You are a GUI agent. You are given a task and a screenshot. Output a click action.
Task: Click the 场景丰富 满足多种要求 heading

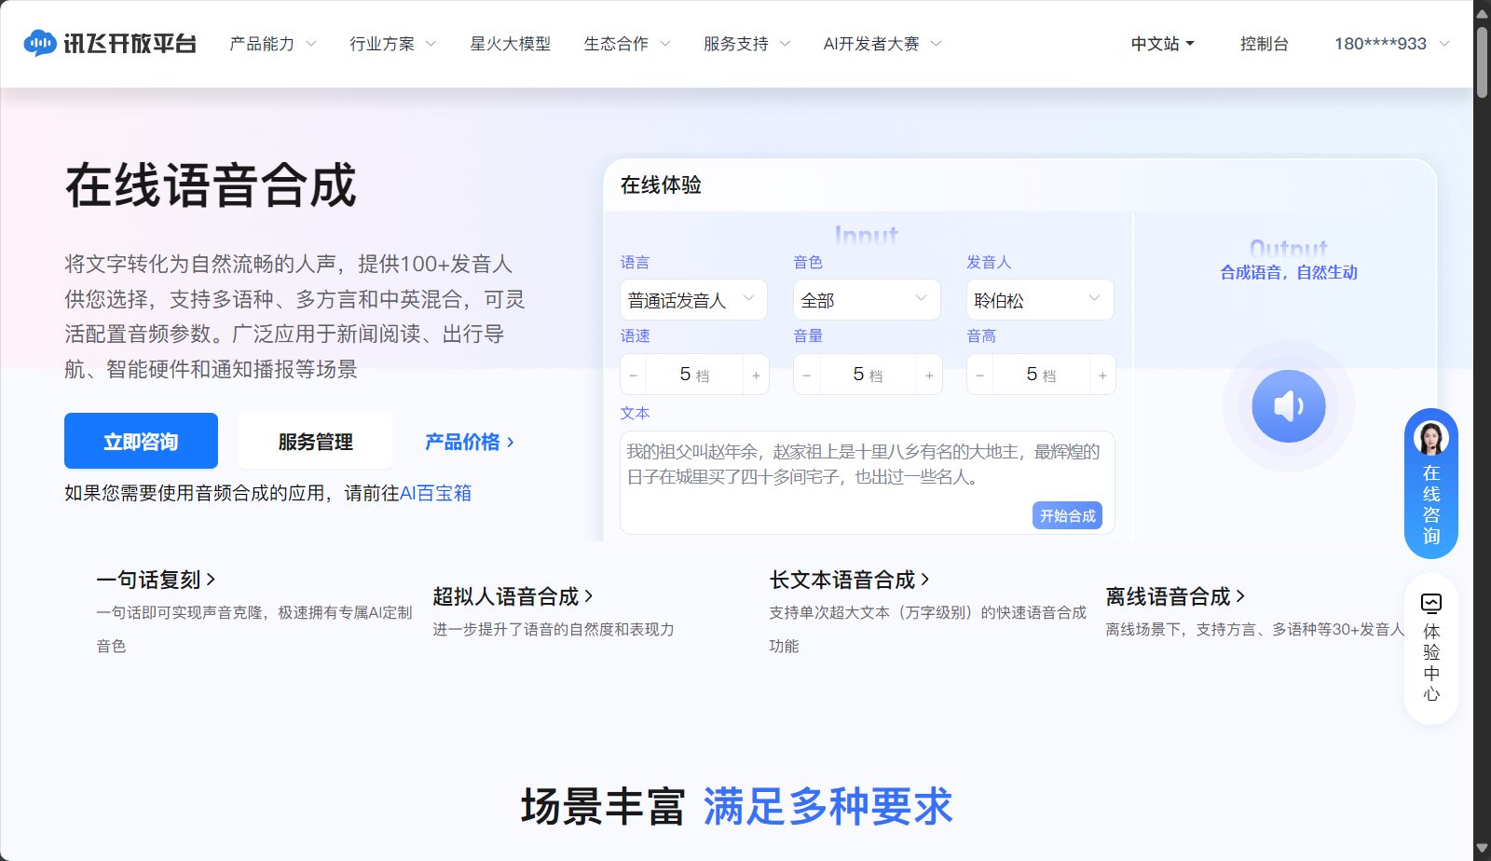pos(736,806)
